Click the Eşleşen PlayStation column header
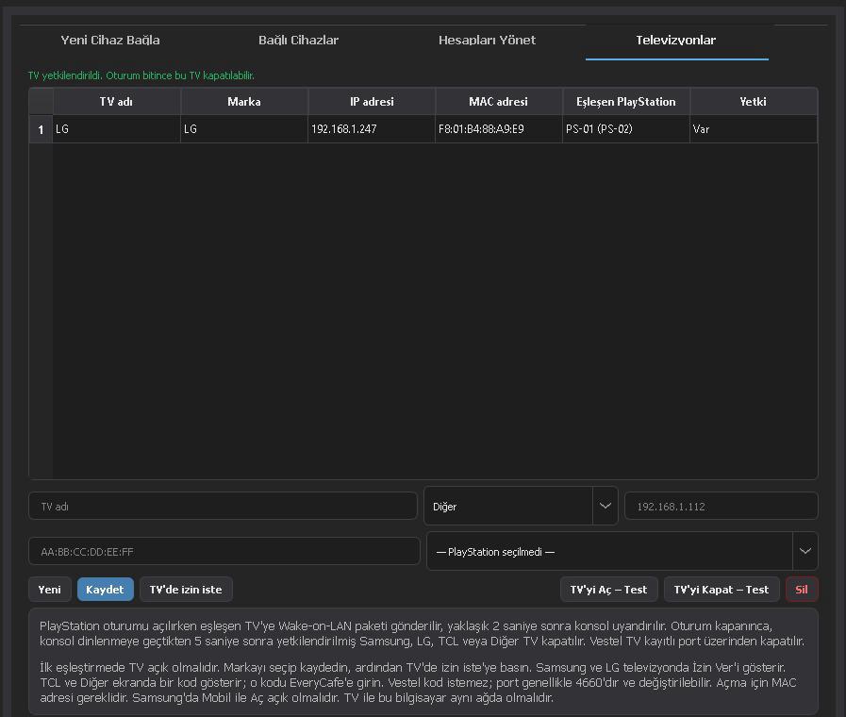 626,102
